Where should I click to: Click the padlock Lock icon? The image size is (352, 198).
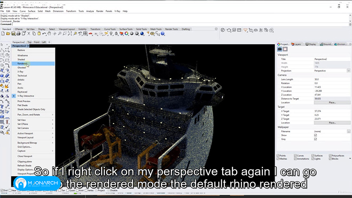(x=116, y=34)
